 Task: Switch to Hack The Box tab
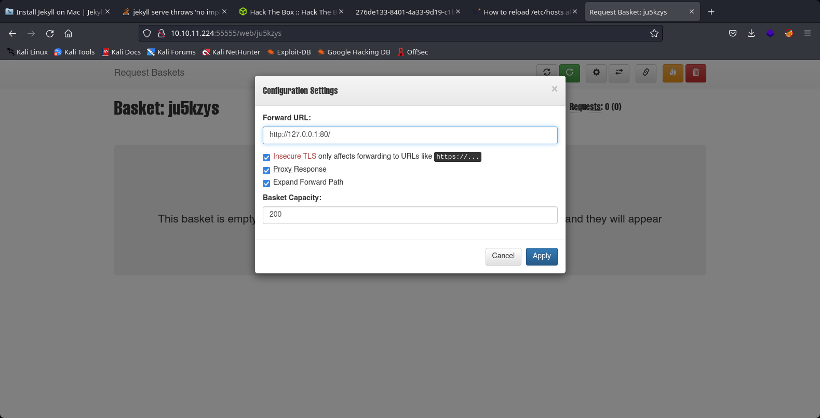(291, 11)
